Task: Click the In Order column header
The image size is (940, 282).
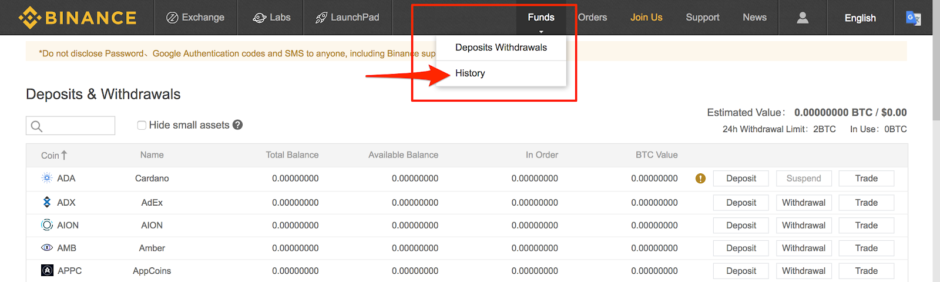Action: point(542,155)
